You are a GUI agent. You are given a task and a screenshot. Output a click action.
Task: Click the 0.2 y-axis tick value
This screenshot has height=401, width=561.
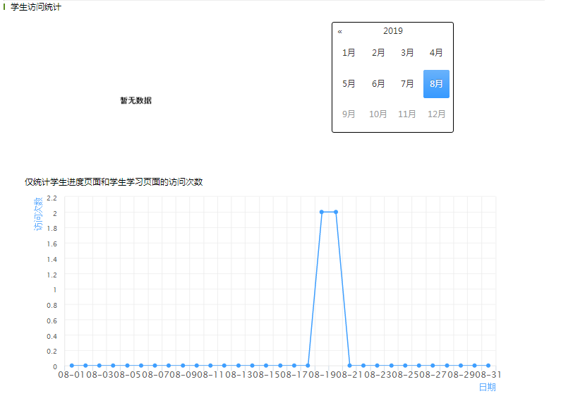pos(52,352)
